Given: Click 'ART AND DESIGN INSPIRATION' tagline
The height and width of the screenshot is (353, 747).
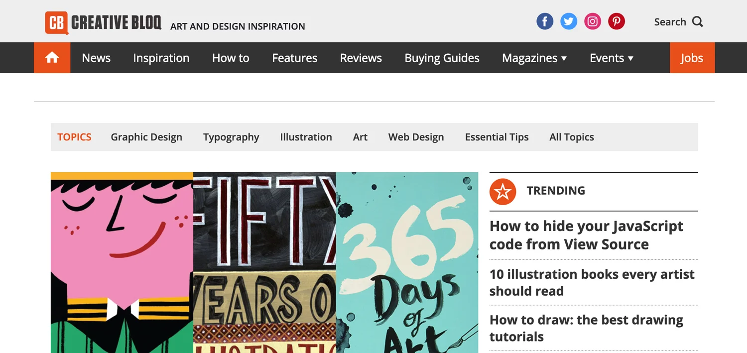Looking at the screenshot, I should (x=238, y=26).
